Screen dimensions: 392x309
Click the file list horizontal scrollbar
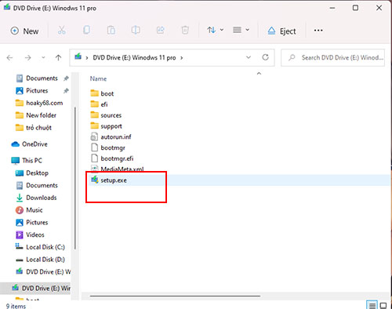pyautogui.click(x=175, y=296)
